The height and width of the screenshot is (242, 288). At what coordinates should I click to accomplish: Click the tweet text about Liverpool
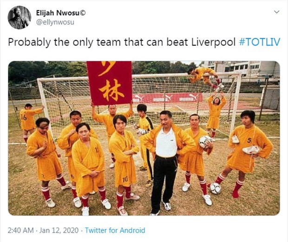tap(122, 42)
